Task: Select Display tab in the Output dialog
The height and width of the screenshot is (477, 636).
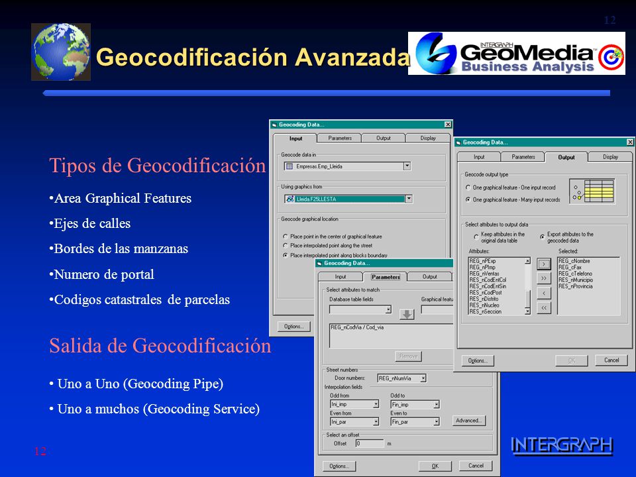Action: (610, 157)
